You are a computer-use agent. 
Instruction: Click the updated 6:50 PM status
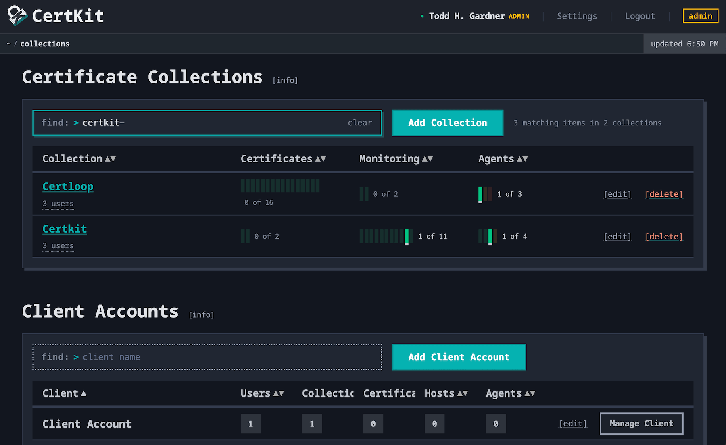coord(684,44)
